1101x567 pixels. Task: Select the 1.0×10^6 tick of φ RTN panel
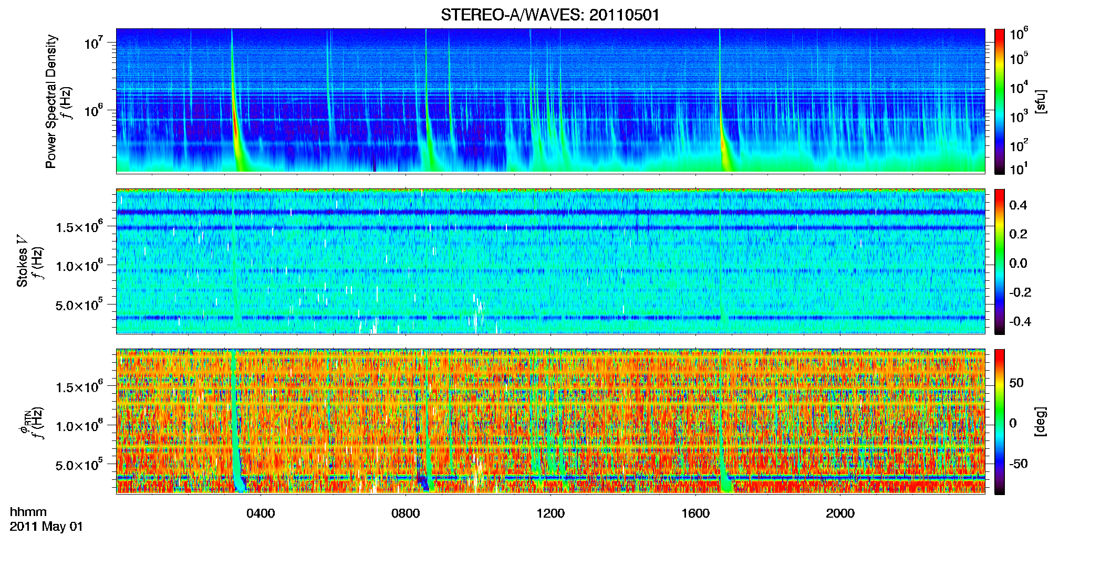pos(79,425)
